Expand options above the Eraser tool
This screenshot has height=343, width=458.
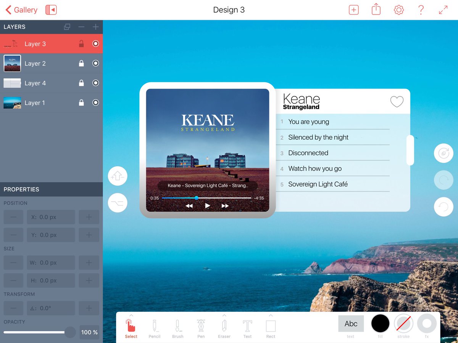click(x=224, y=315)
